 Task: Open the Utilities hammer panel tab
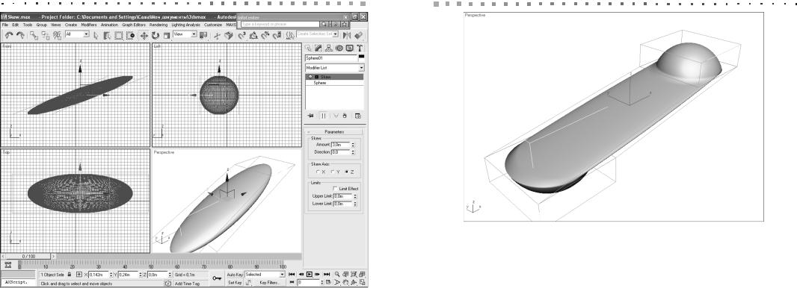tap(360, 48)
